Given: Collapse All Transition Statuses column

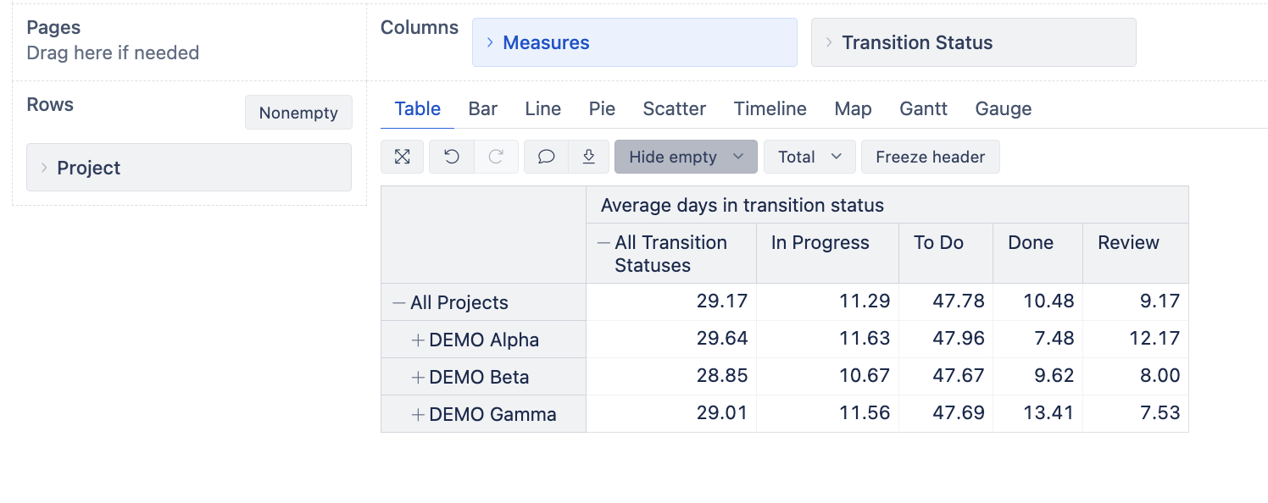Looking at the screenshot, I should click(603, 242).
